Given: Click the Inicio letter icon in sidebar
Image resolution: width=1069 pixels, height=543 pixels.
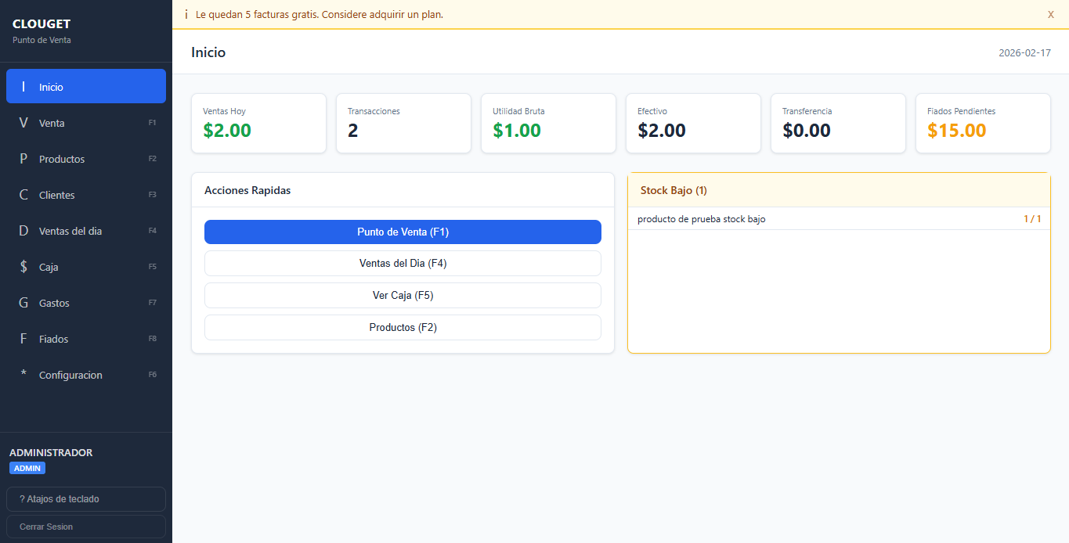Looking at the screenshot, I should pos(23,87).
